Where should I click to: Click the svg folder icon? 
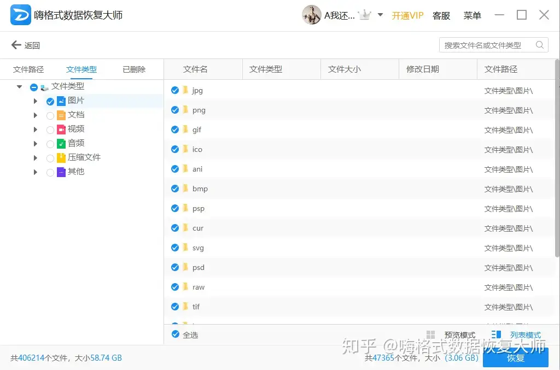185,247
